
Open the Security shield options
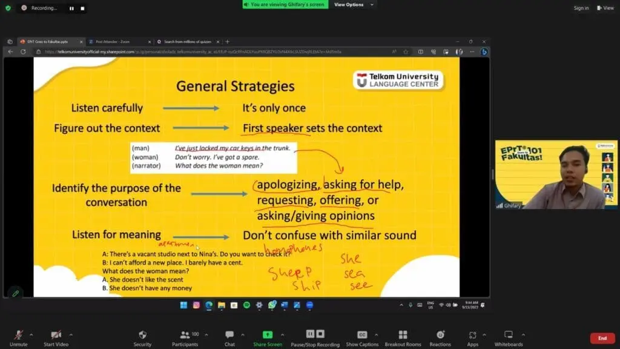(142, 335)
